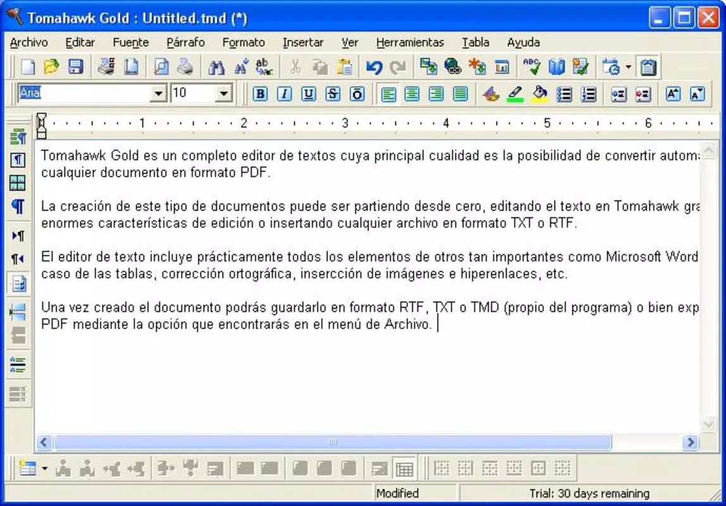
Task: Open the Ayuda menu
Action: [x=524, y=42]
